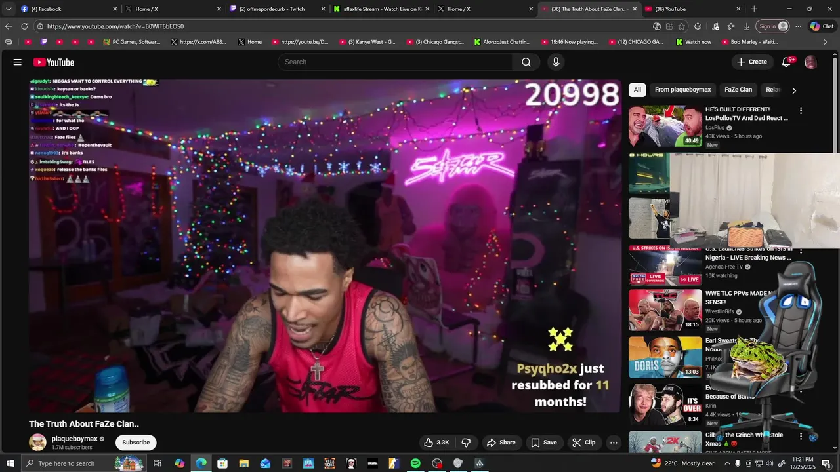840x472 pixels.
Task: Subscribe to plaqueboymax channel
Action: 136,442
